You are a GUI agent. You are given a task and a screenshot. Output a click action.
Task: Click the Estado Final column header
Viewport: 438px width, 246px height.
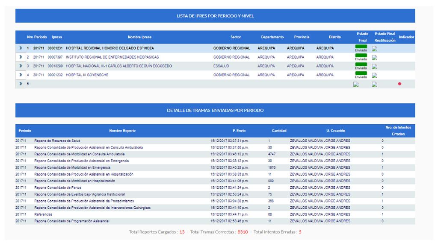point(363,37)
